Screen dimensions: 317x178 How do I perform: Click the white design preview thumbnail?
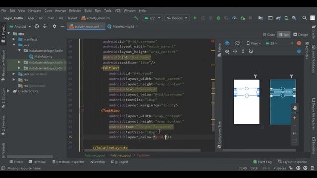[x=247, y=102]
